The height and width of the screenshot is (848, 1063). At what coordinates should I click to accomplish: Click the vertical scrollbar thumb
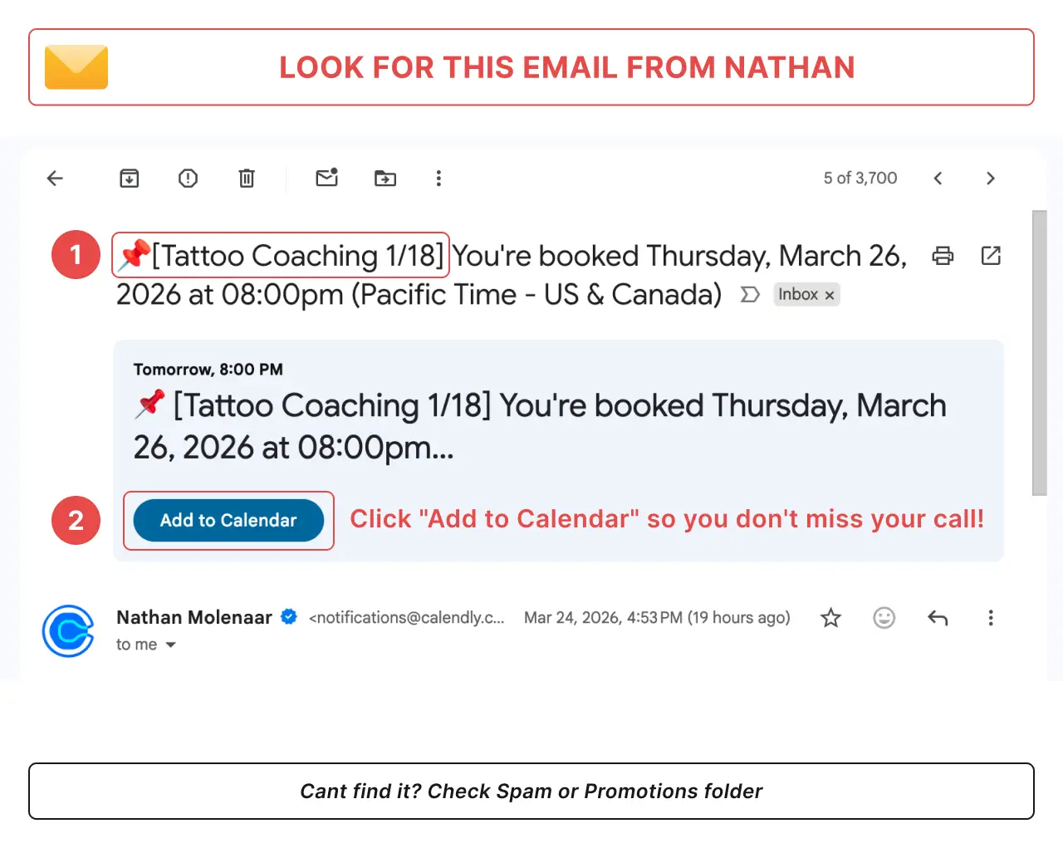pyautogui.click(x=1040, y=353)
